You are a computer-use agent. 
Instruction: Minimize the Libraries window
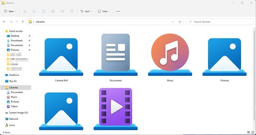(234, 3)
